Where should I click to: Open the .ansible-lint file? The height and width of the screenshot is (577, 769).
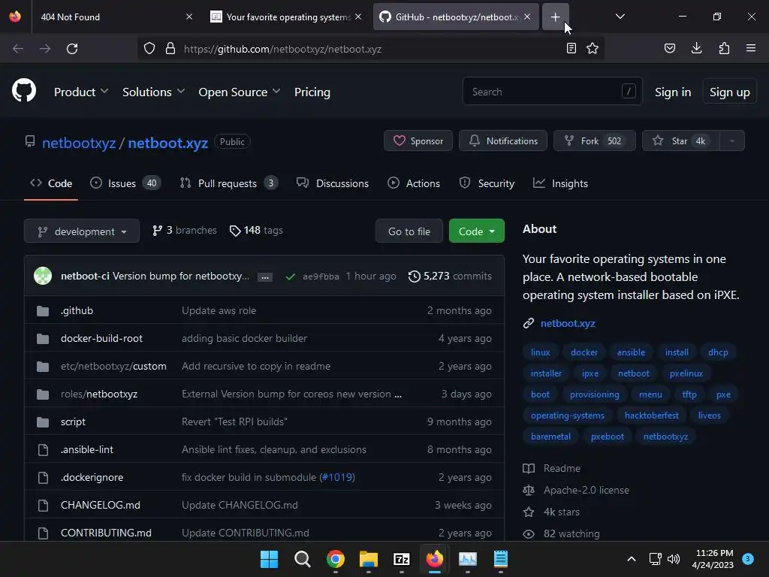(87, 449)
